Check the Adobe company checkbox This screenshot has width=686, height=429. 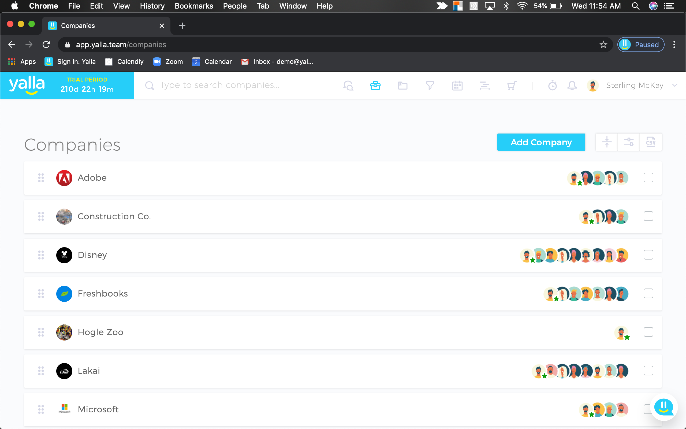(648, 177)
